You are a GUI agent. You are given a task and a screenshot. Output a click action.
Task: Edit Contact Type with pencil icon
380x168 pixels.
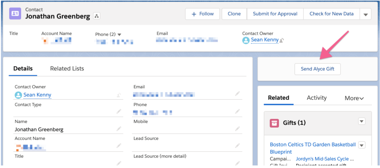coord(119,111)
